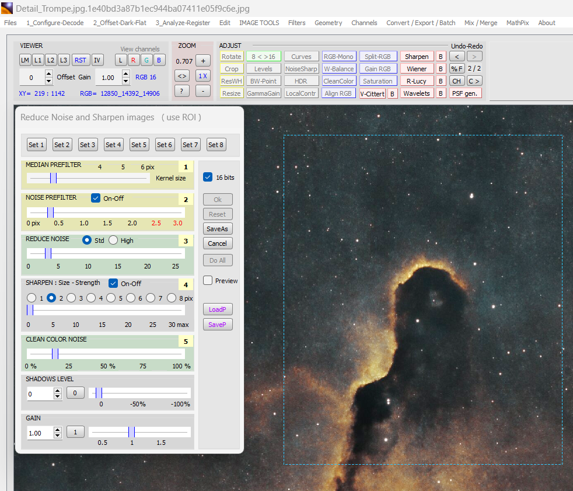
Task: Click the redo right arrow button
Action: pyautogui.click(x=474, y=57)
